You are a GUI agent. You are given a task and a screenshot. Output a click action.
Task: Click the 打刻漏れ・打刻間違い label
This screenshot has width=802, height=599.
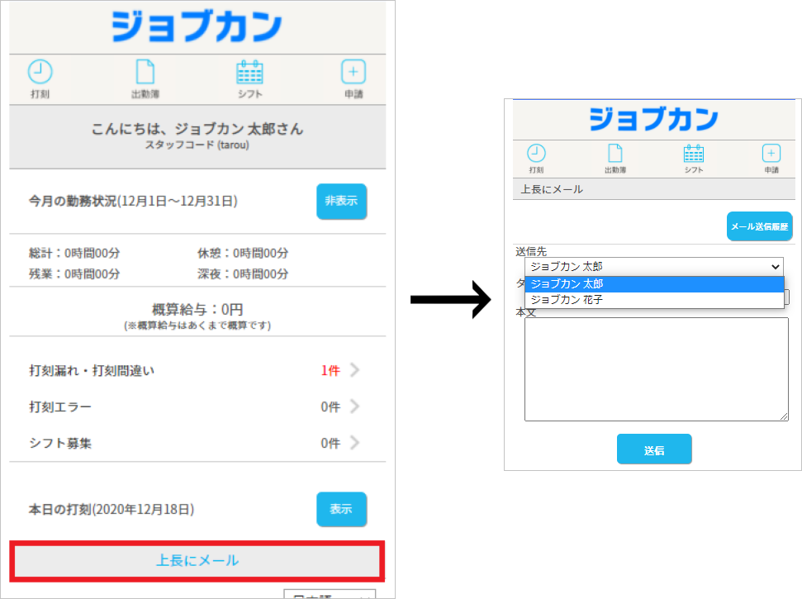pos(92,370)
